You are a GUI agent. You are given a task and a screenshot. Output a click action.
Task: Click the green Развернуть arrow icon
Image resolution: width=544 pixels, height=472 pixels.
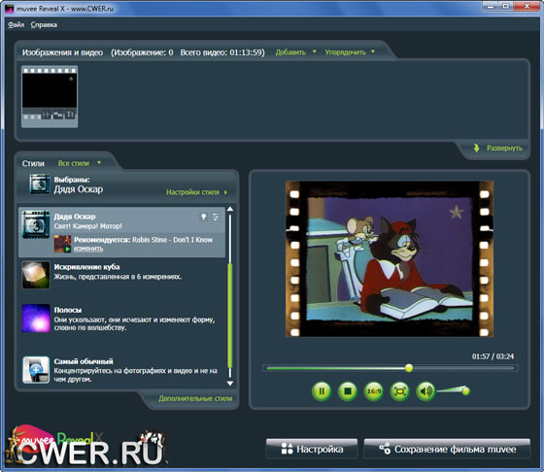coord(477,148)
